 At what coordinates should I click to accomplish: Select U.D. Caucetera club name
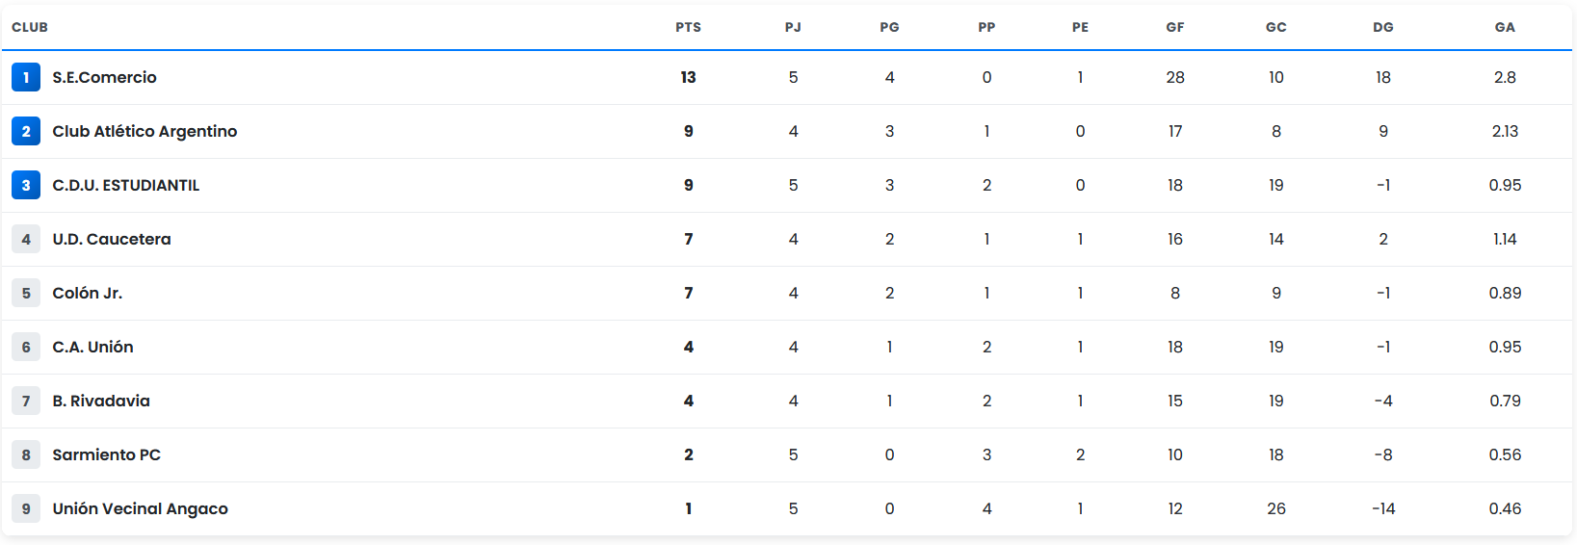(112, 239)
